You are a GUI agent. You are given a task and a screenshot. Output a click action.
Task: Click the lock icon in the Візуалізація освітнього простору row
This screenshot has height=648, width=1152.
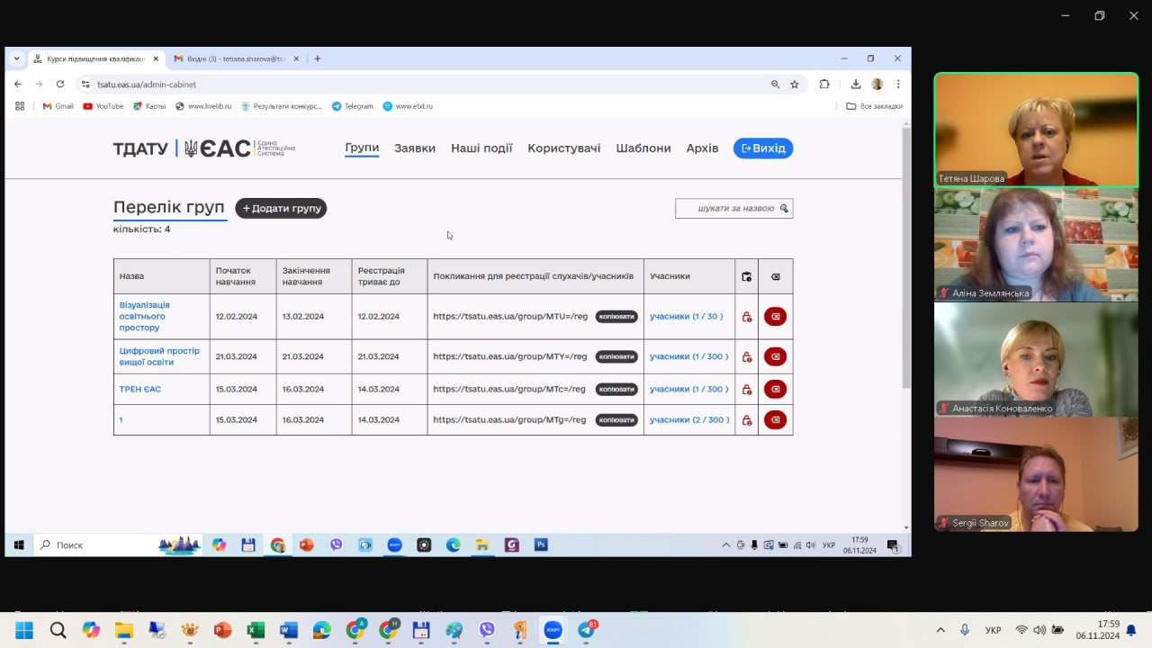tap(747, 317)
